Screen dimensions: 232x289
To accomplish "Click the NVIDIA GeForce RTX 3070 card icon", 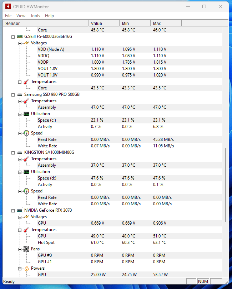I will pos(20,210).
